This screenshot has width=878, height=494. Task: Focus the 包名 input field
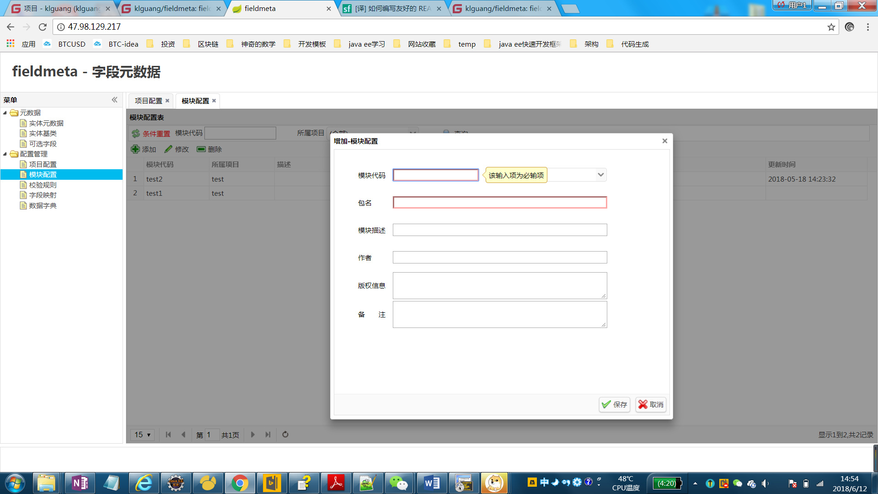click(500, 203)
